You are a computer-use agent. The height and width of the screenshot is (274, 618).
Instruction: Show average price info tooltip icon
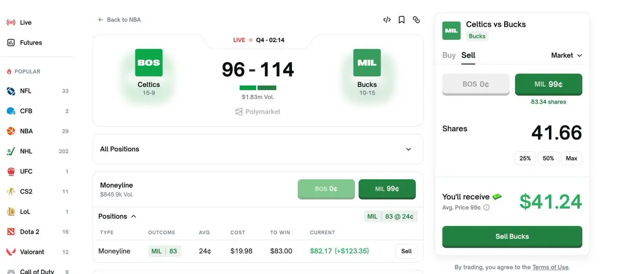pyautogui.click(x=487, y=208)
